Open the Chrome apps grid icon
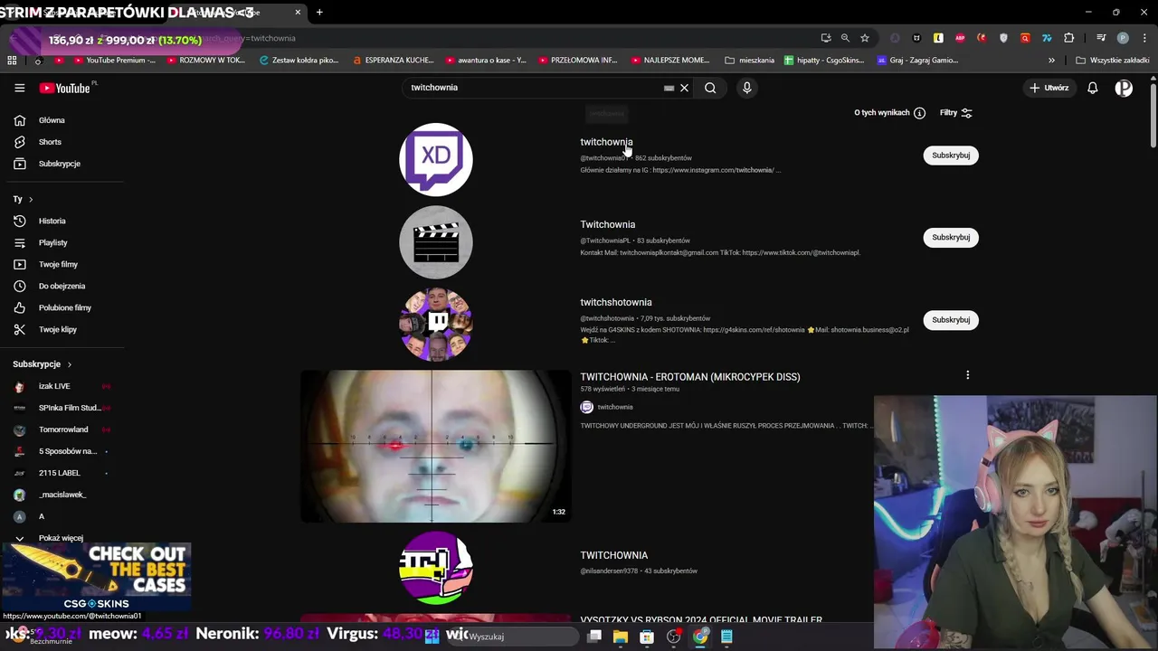Viewport: 1158px width, 651px height. coord(12,61)
